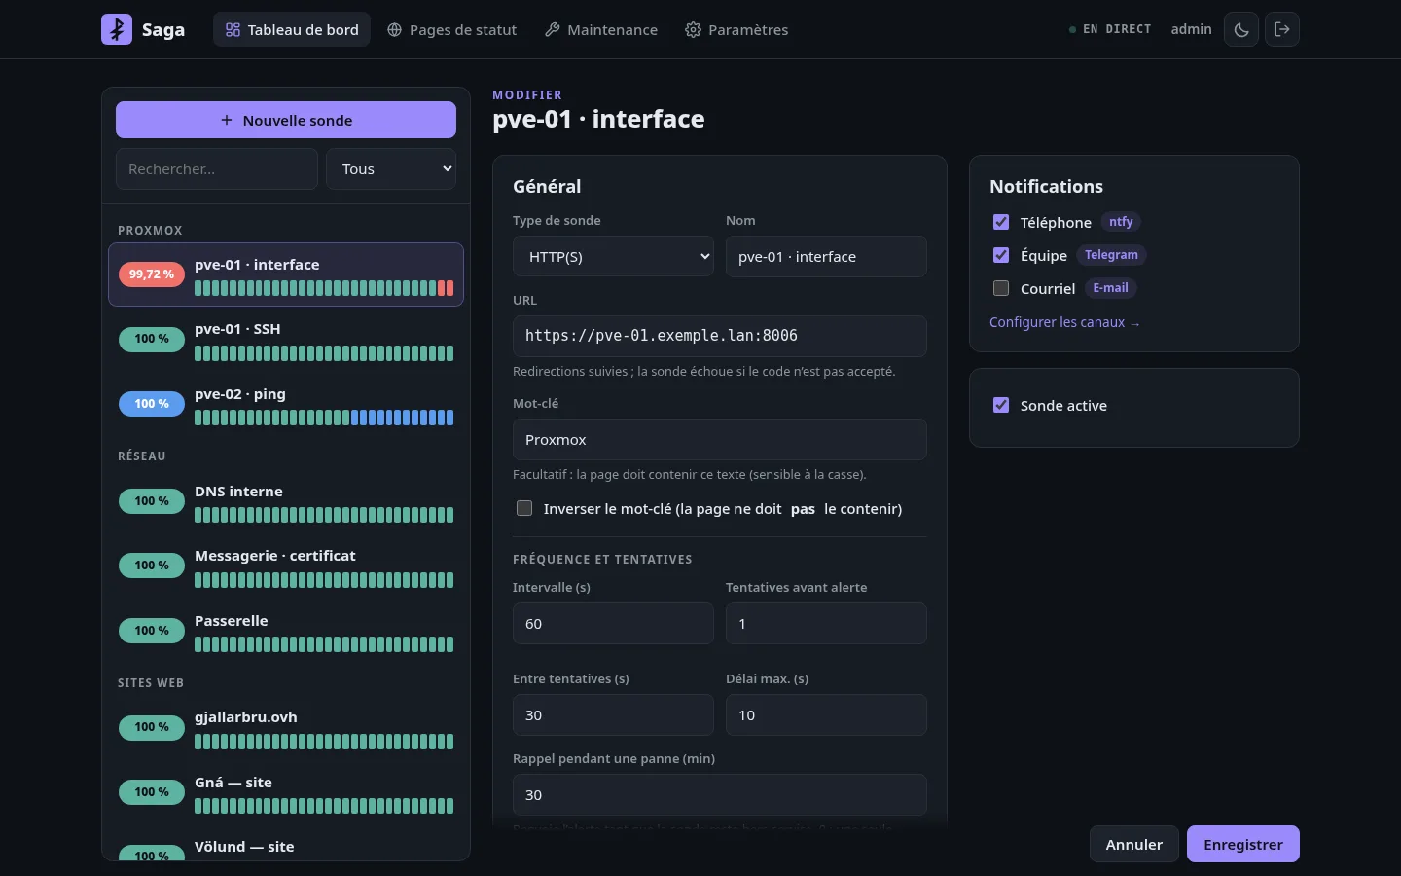Select the gjallarbru.ovh probe

(286, 728)
